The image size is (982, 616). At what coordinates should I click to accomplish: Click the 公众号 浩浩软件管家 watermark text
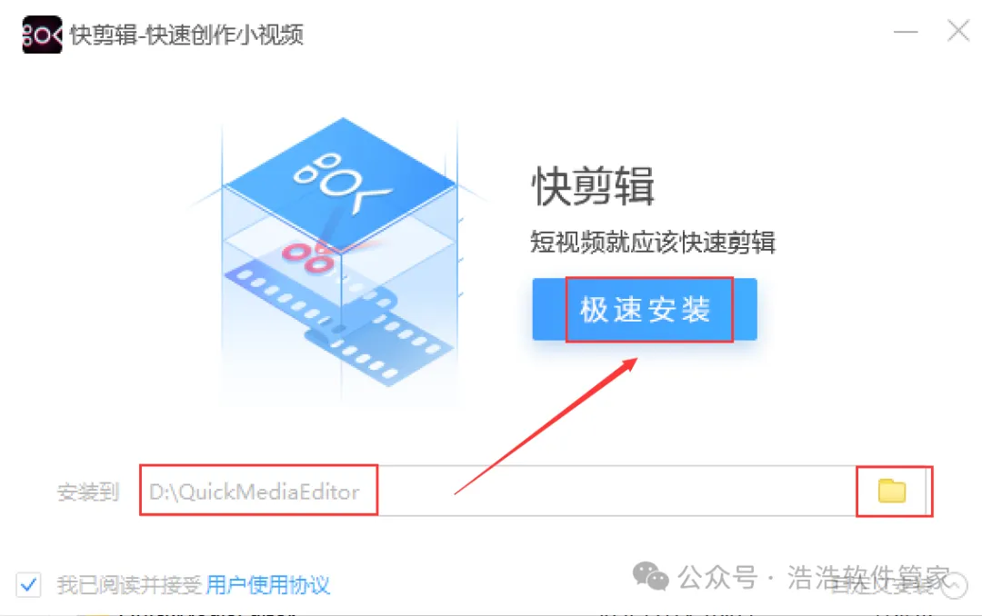pyautogui.click(x=814, y=577)
